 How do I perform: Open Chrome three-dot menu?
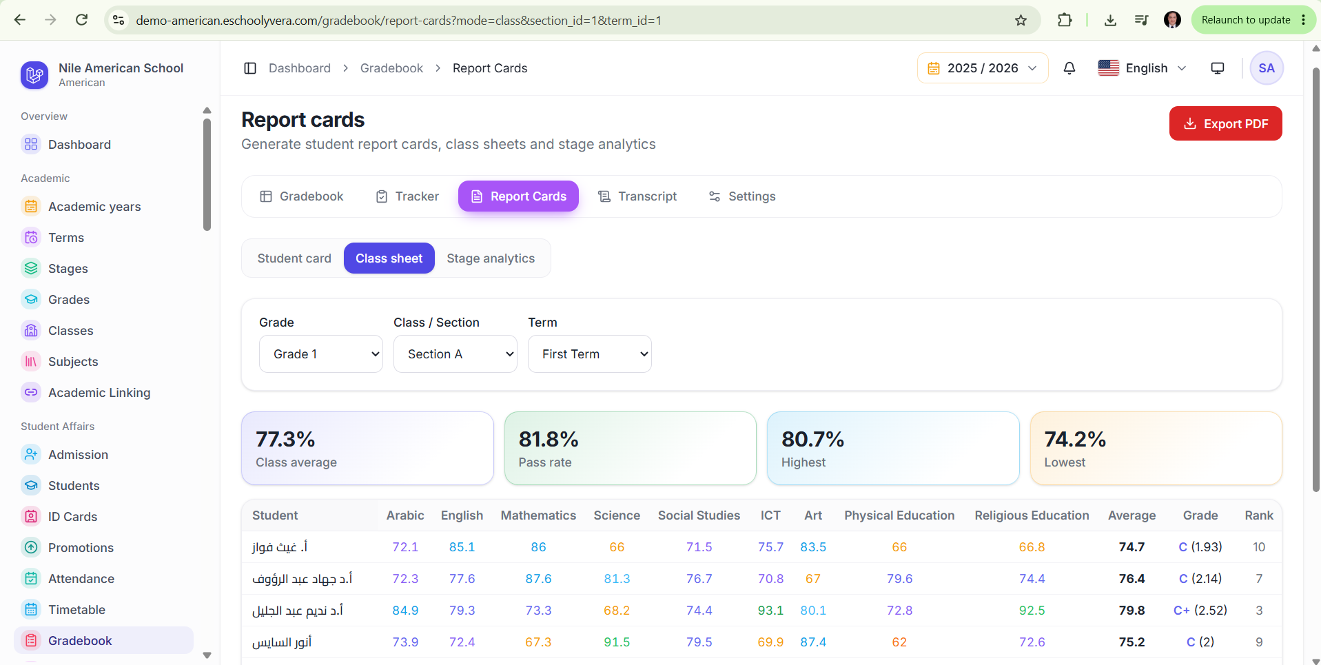[x=1304, y=20]
